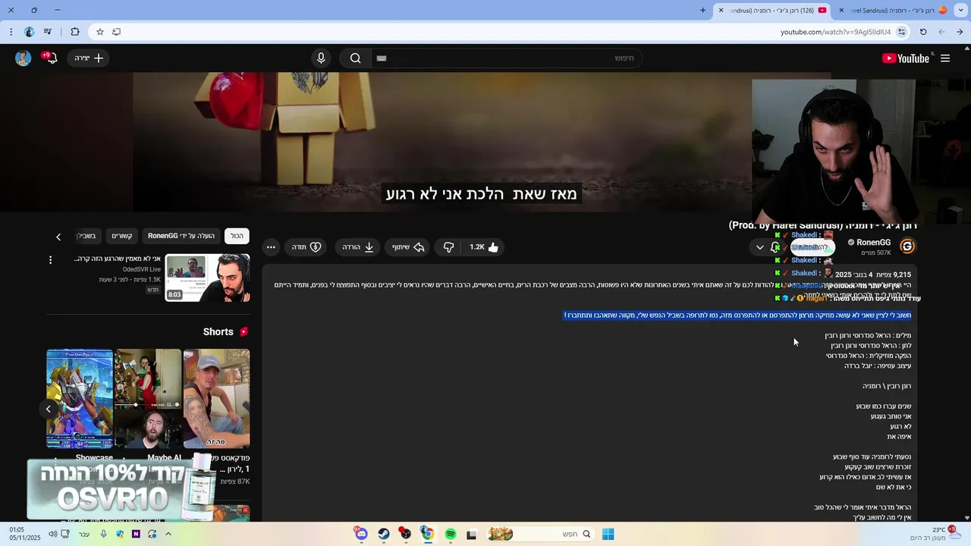Open Steam from the taskbar

click(x=384, y=534)
